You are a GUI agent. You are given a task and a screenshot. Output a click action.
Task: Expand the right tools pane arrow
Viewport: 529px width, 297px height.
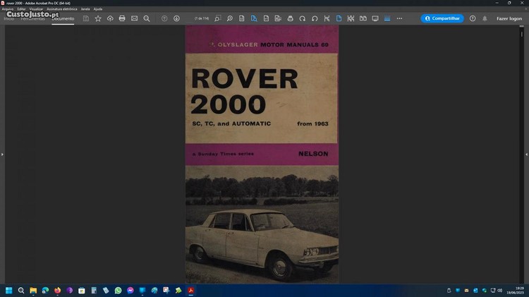pyautogui.click(x=526, y=154)
